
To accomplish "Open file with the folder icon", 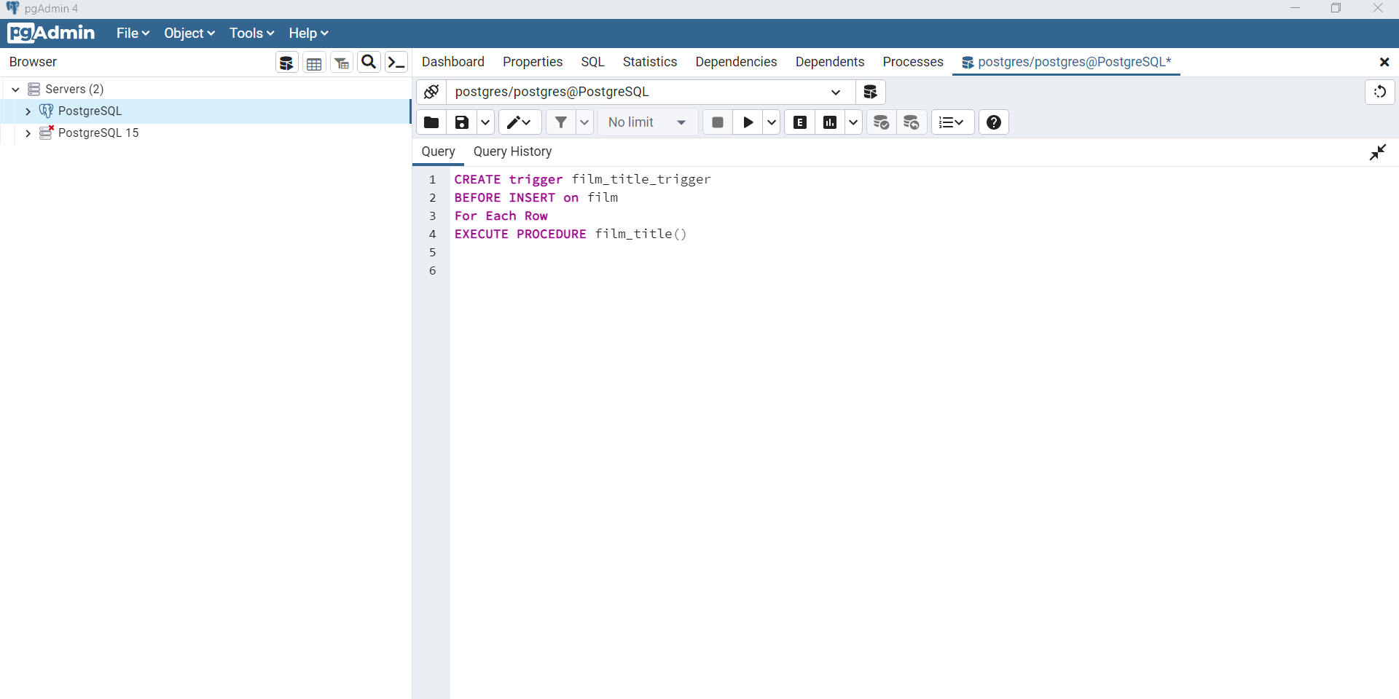I will click(x=431, y=122).
